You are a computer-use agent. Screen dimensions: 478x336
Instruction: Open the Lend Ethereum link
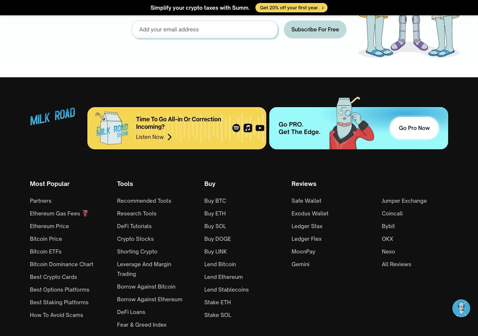tap(223, 277)
